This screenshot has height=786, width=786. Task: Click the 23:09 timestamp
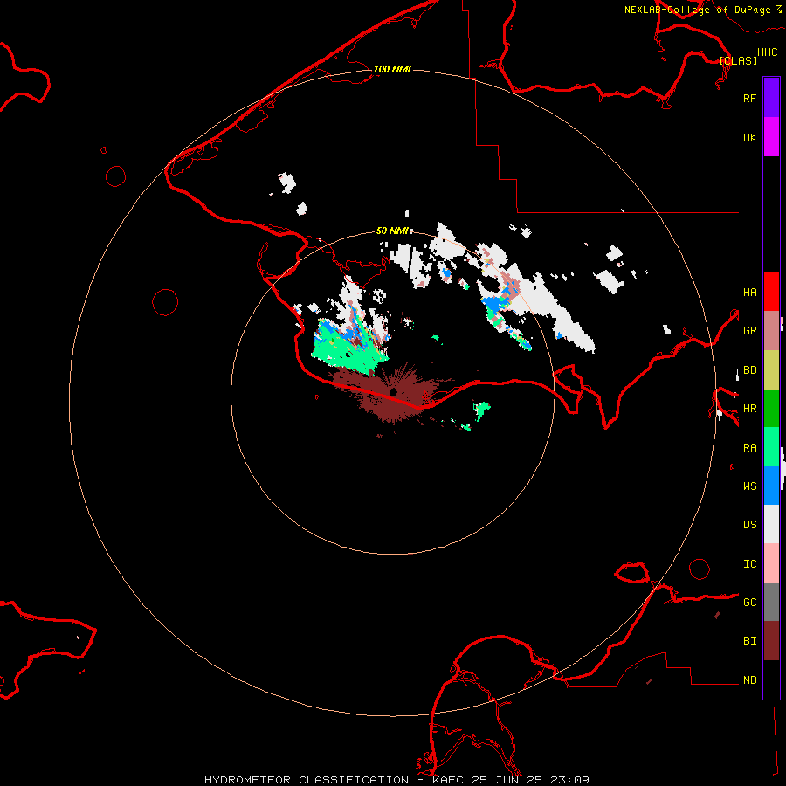tap(572, 780)
